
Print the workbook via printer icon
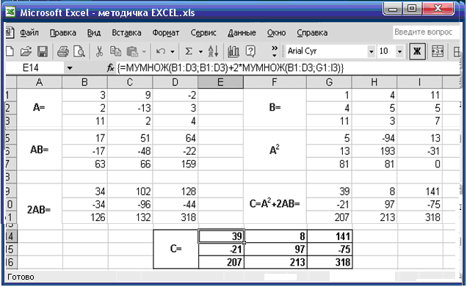pos(63,51)
